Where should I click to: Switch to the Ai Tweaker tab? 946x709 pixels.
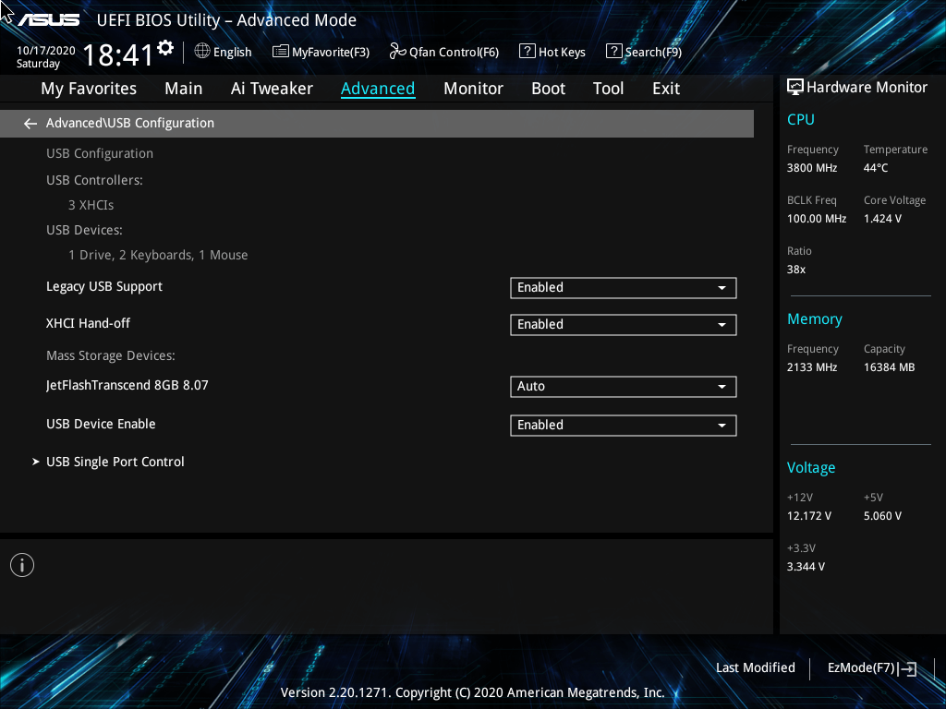point(272,89)
